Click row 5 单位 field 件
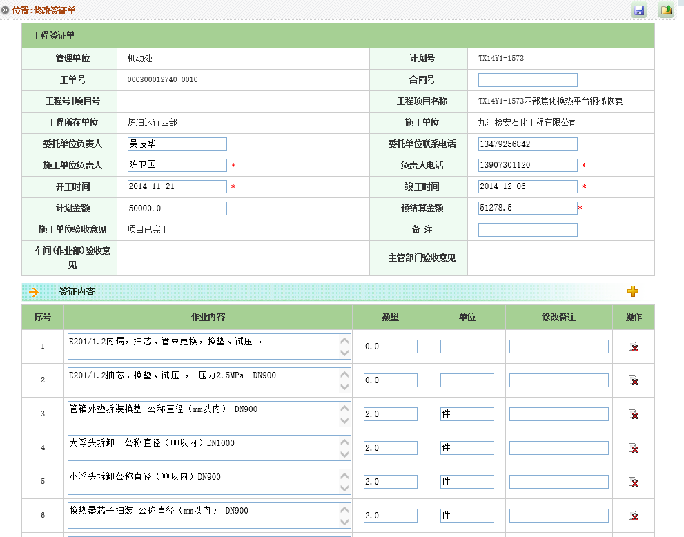The image size is (684, 537). coord(467,482)
